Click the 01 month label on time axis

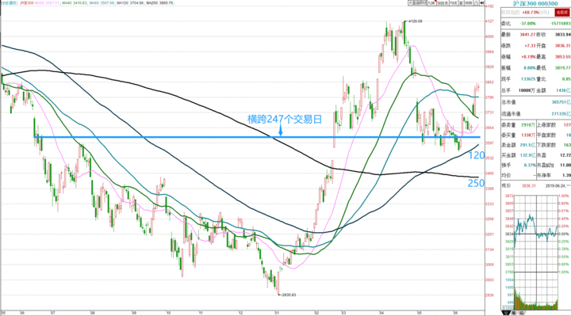(x=277, y=312)
